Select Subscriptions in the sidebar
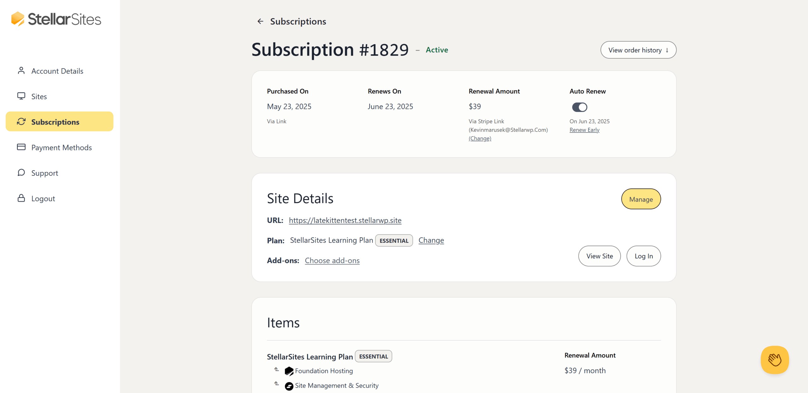The height and width of the screenshot is (393, 808). tap(59, 121)
